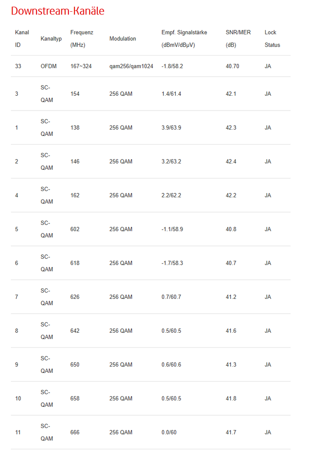Click the SNR value 42.4

tap(231, 162)
